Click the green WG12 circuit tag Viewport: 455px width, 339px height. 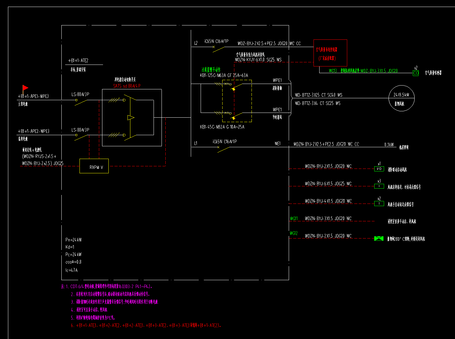293,233
